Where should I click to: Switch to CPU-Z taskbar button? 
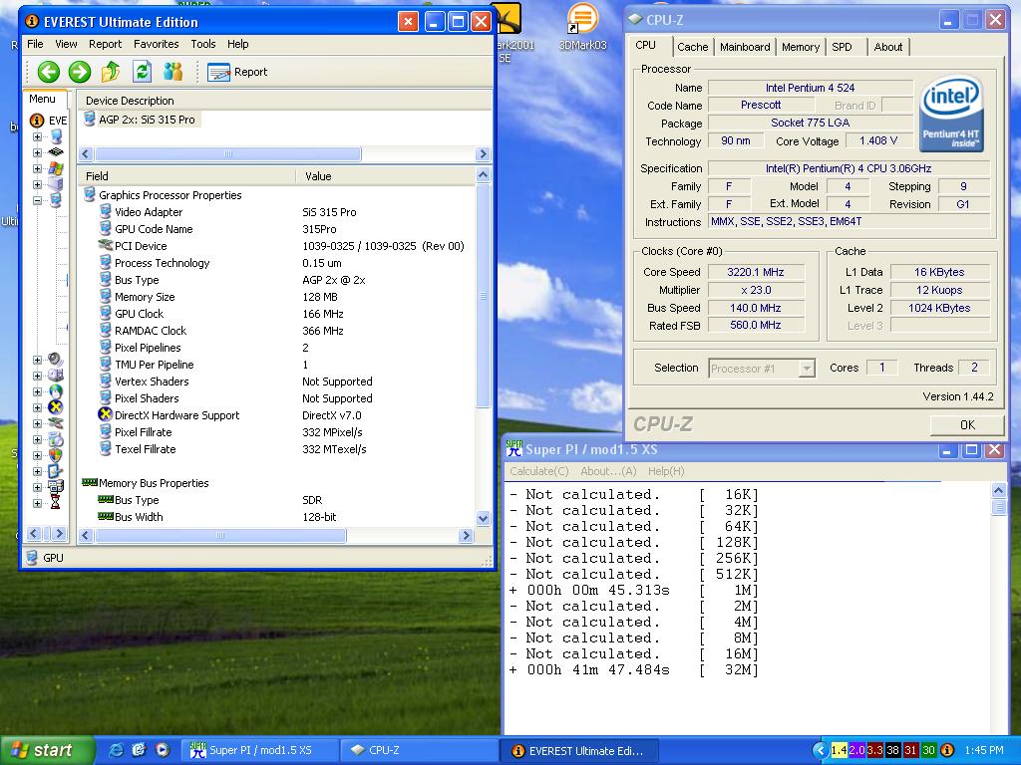(x=419, y=750)
